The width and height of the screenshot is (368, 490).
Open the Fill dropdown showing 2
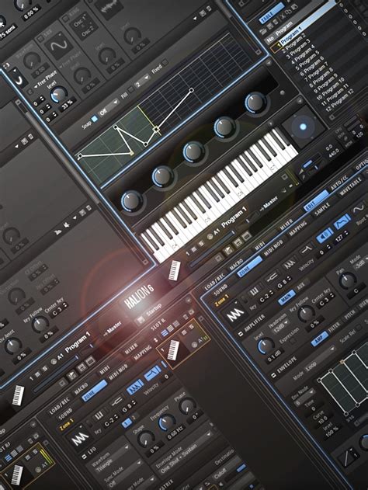click(142, 81)
